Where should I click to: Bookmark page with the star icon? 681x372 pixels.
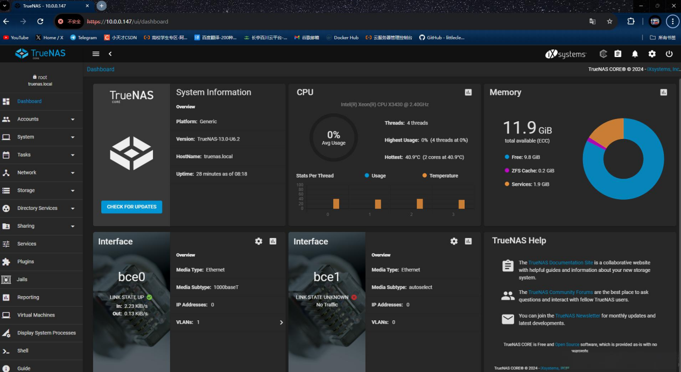coord(609,22)
